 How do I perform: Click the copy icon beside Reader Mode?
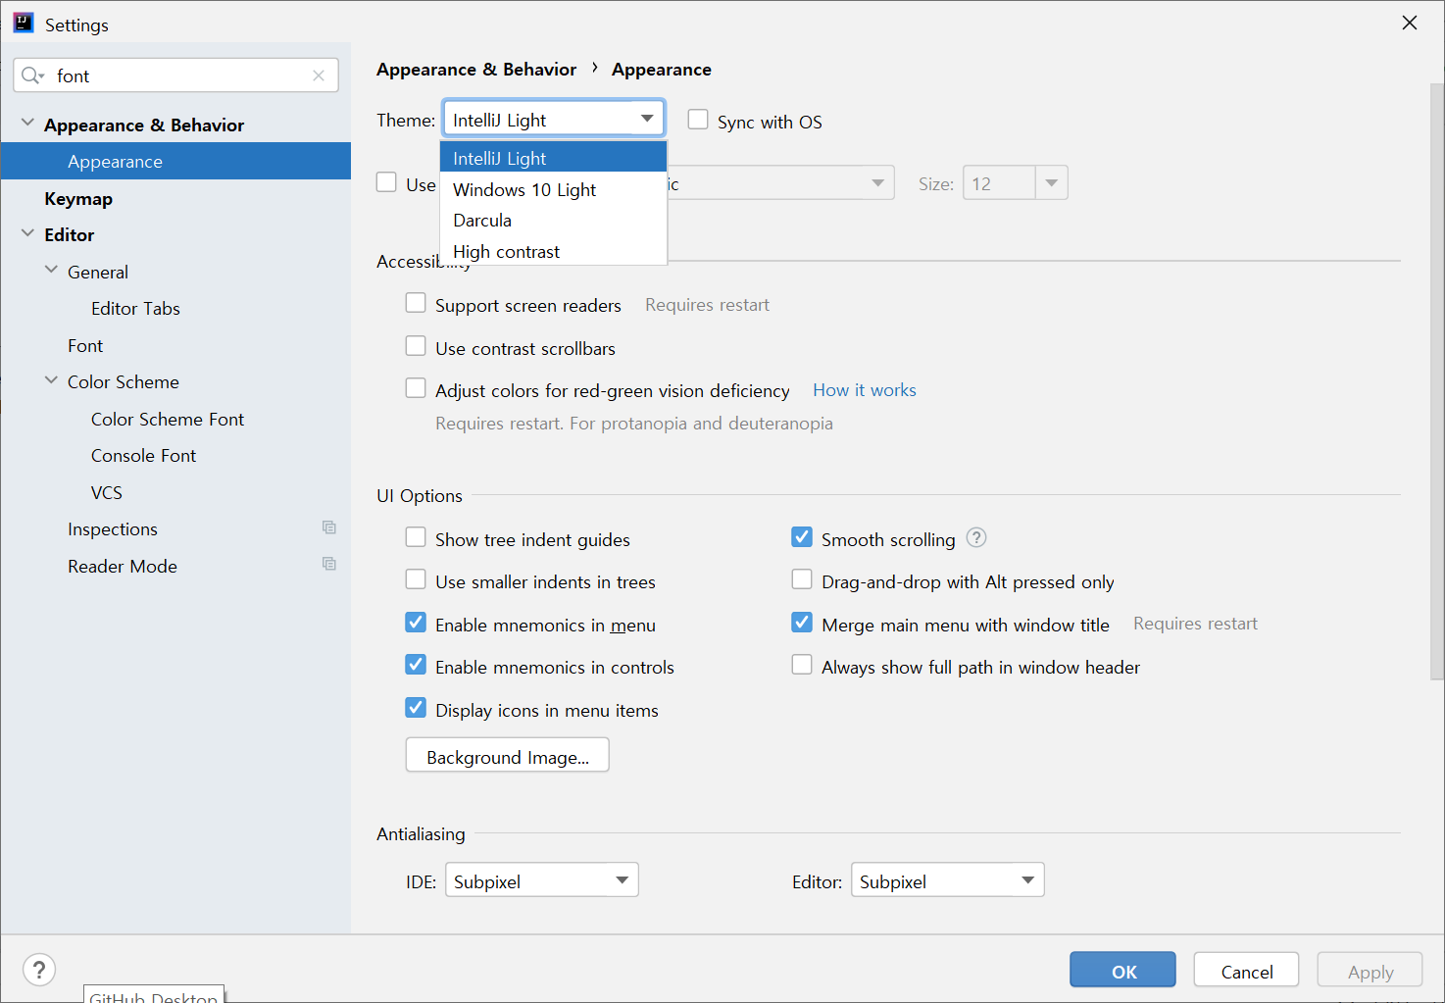[329, 564]
